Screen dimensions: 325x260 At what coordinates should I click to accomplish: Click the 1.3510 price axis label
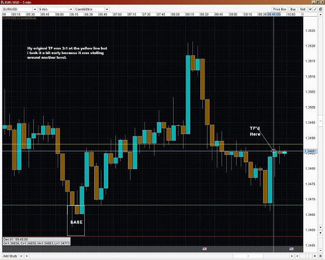click(x=310, y=77)
